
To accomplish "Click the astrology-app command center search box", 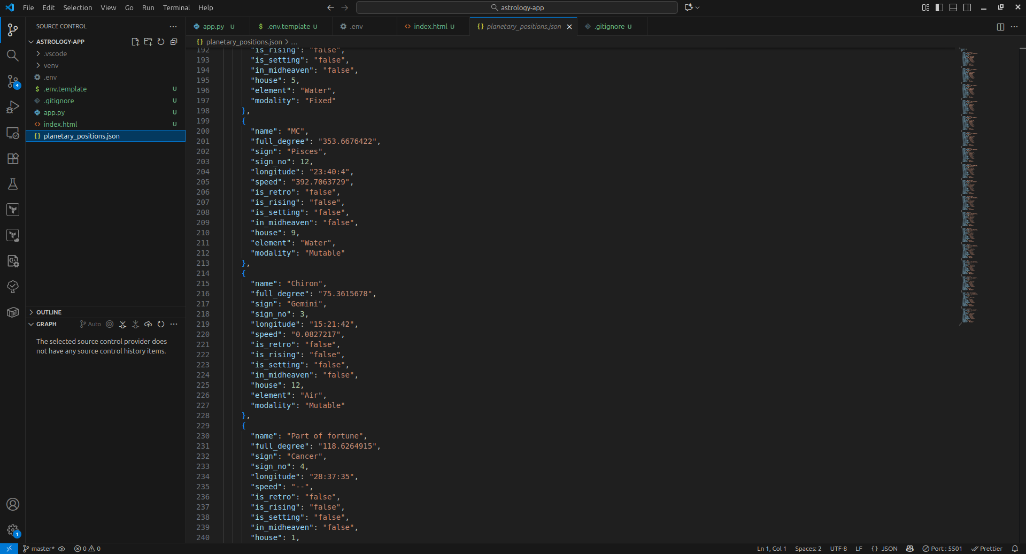I will tap(516, 7).
